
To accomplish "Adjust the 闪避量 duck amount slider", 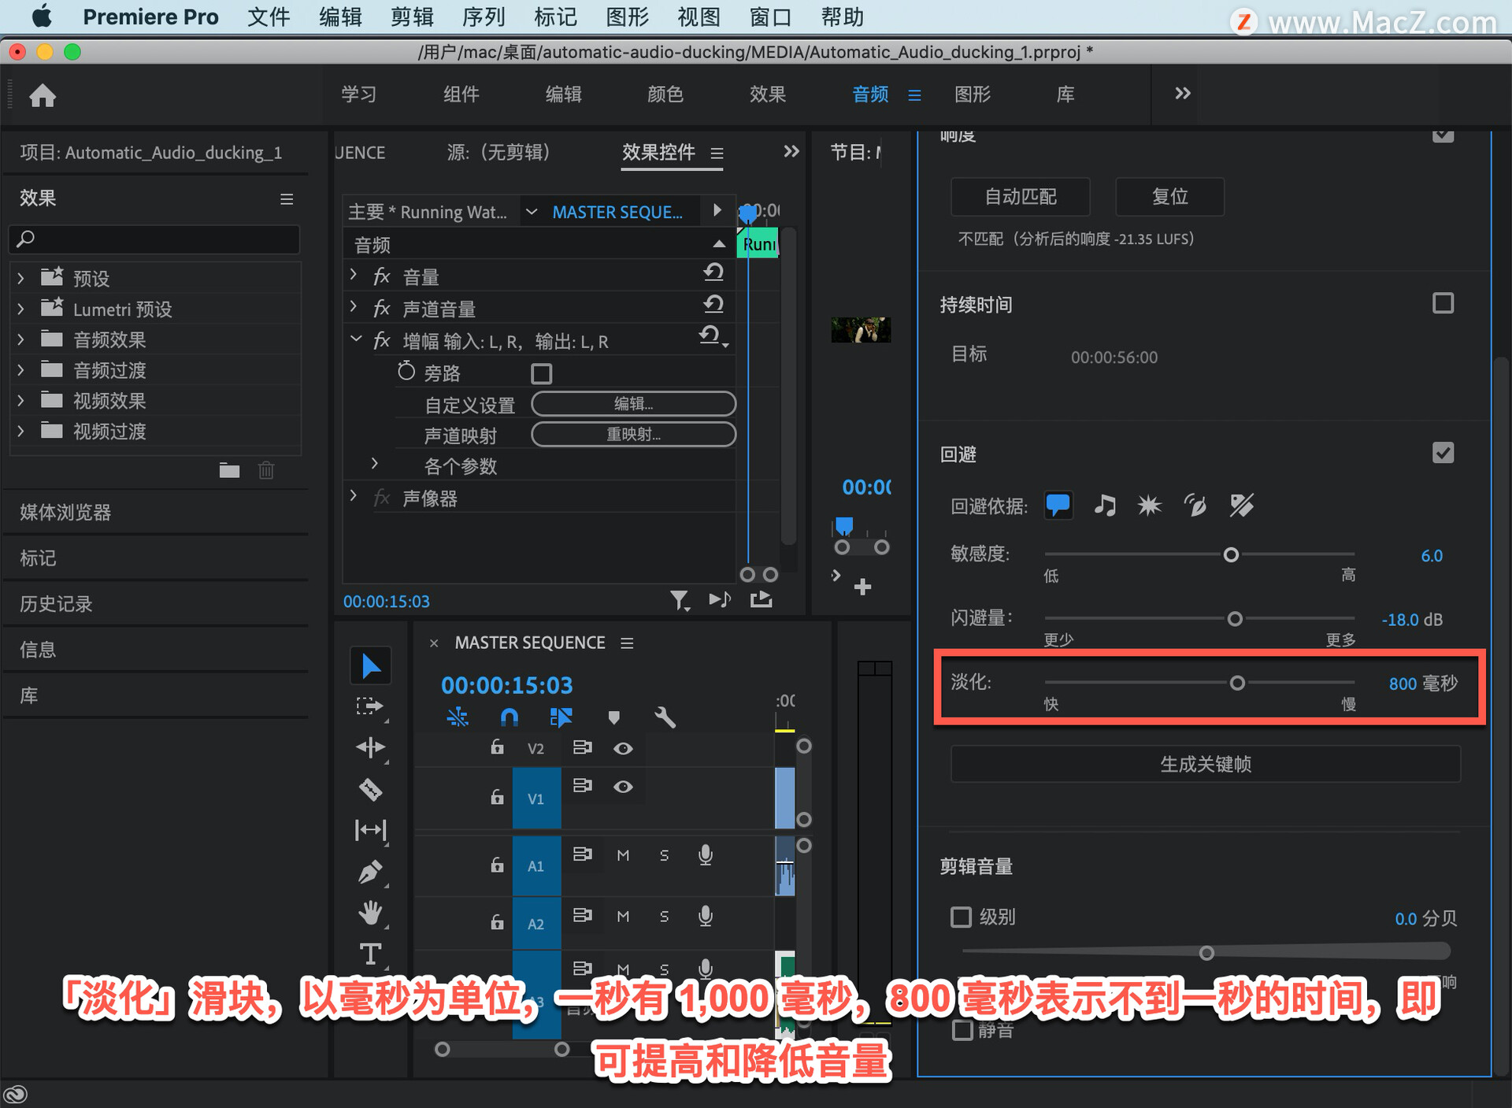I will pos(1235,619).
